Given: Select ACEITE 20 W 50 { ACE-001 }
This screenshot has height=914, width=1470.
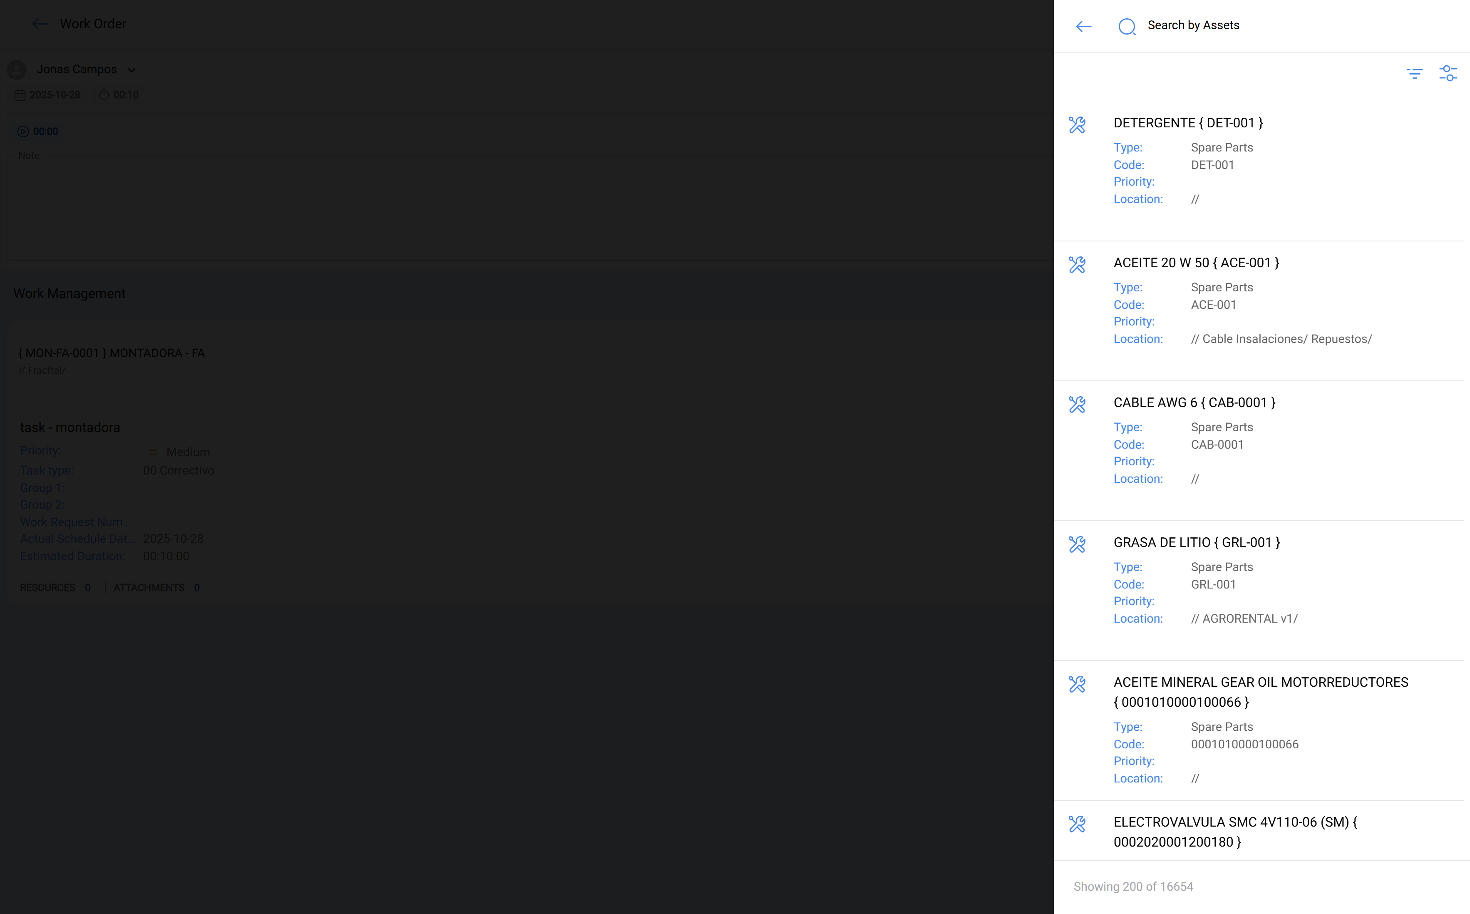Looking at the screenshot, I should tap(1196, 263).
